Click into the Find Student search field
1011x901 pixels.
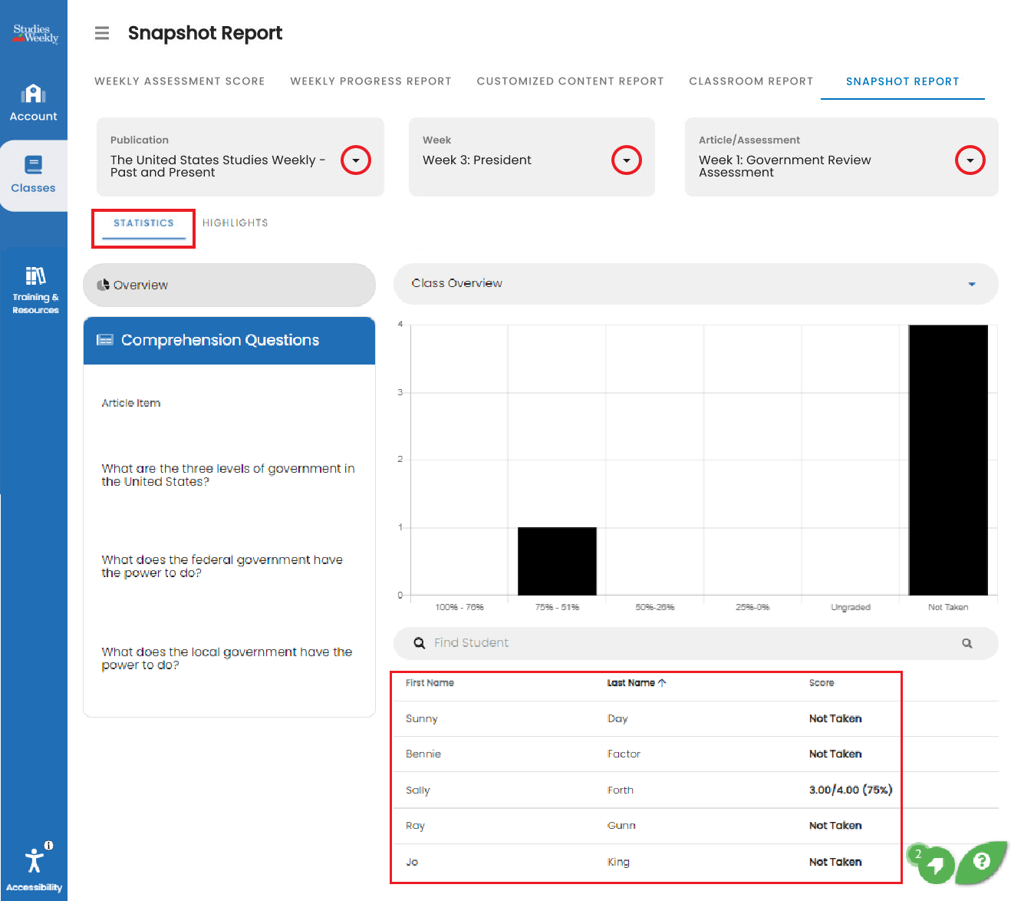tap(696, 643)
